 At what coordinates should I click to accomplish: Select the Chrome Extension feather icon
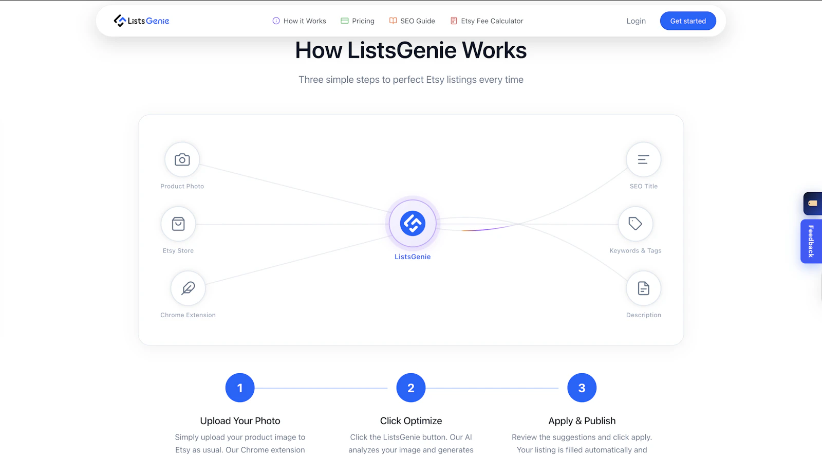click(188, 288)
